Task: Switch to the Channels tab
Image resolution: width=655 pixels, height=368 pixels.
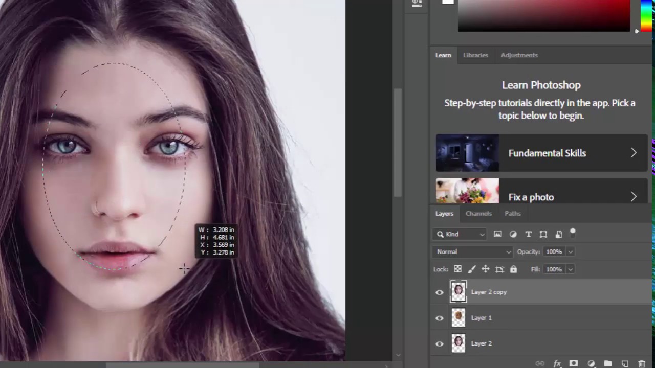Action: pos(478,214)
